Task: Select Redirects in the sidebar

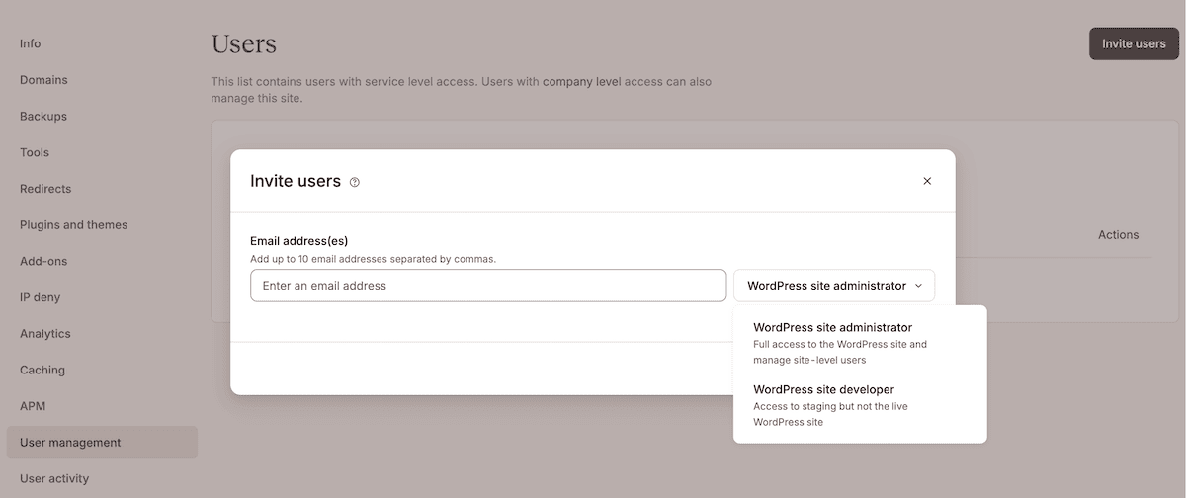Action: pyautogui.click(x=45, y=189)
